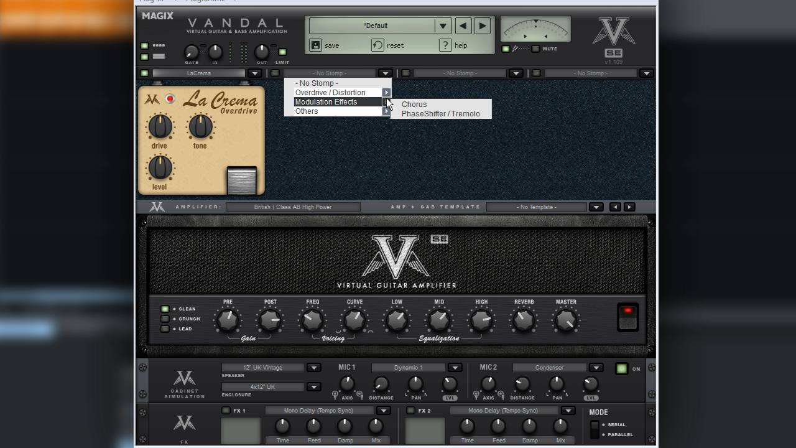Toggle the tuner on with tuning fork button
The image size is (796, 448).
coord(506,49)
